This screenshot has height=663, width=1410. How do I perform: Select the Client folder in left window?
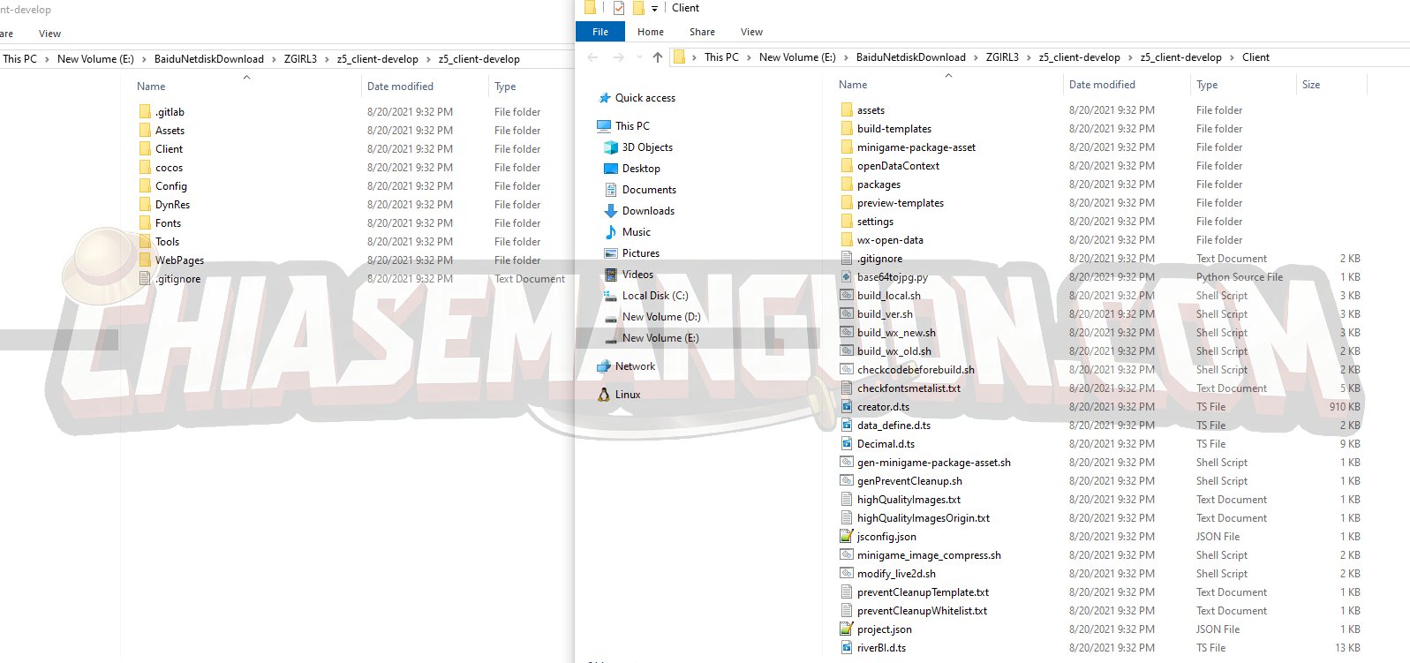tap(169, 149)
